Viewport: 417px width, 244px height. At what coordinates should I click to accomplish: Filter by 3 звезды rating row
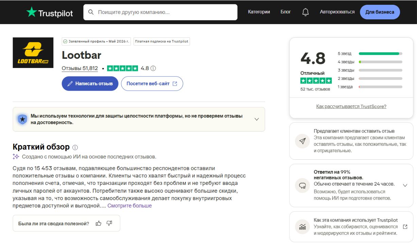[x=370, y=70]
